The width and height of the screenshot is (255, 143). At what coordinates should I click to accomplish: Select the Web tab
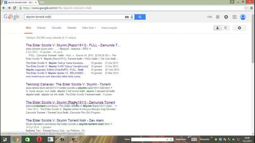pos(28,28)
